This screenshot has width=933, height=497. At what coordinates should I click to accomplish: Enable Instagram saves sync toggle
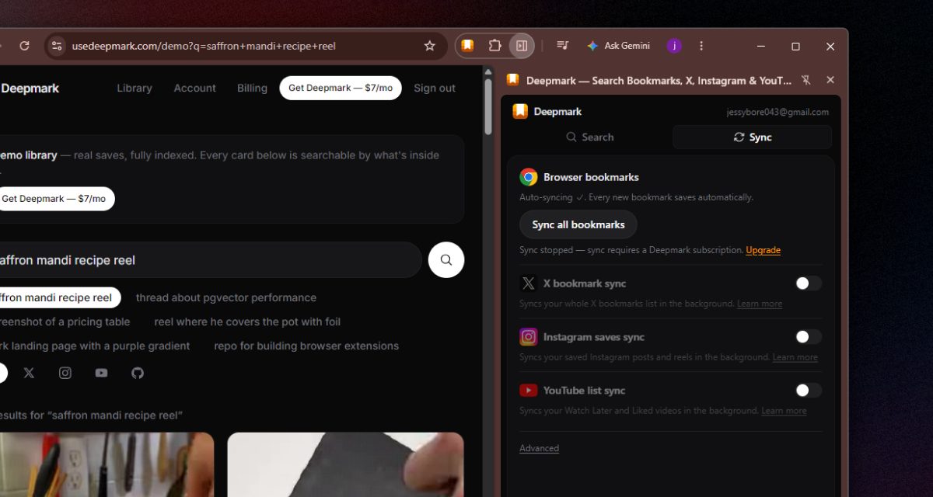(809, 337)
